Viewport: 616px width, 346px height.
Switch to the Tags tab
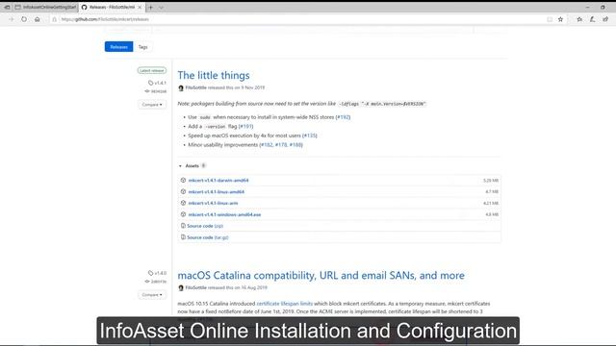click(x=143, y=47)
